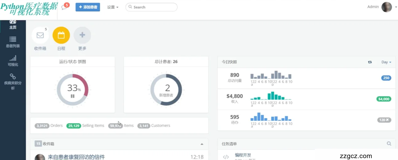Click the 更多 plus circle icon

point(82,35)
